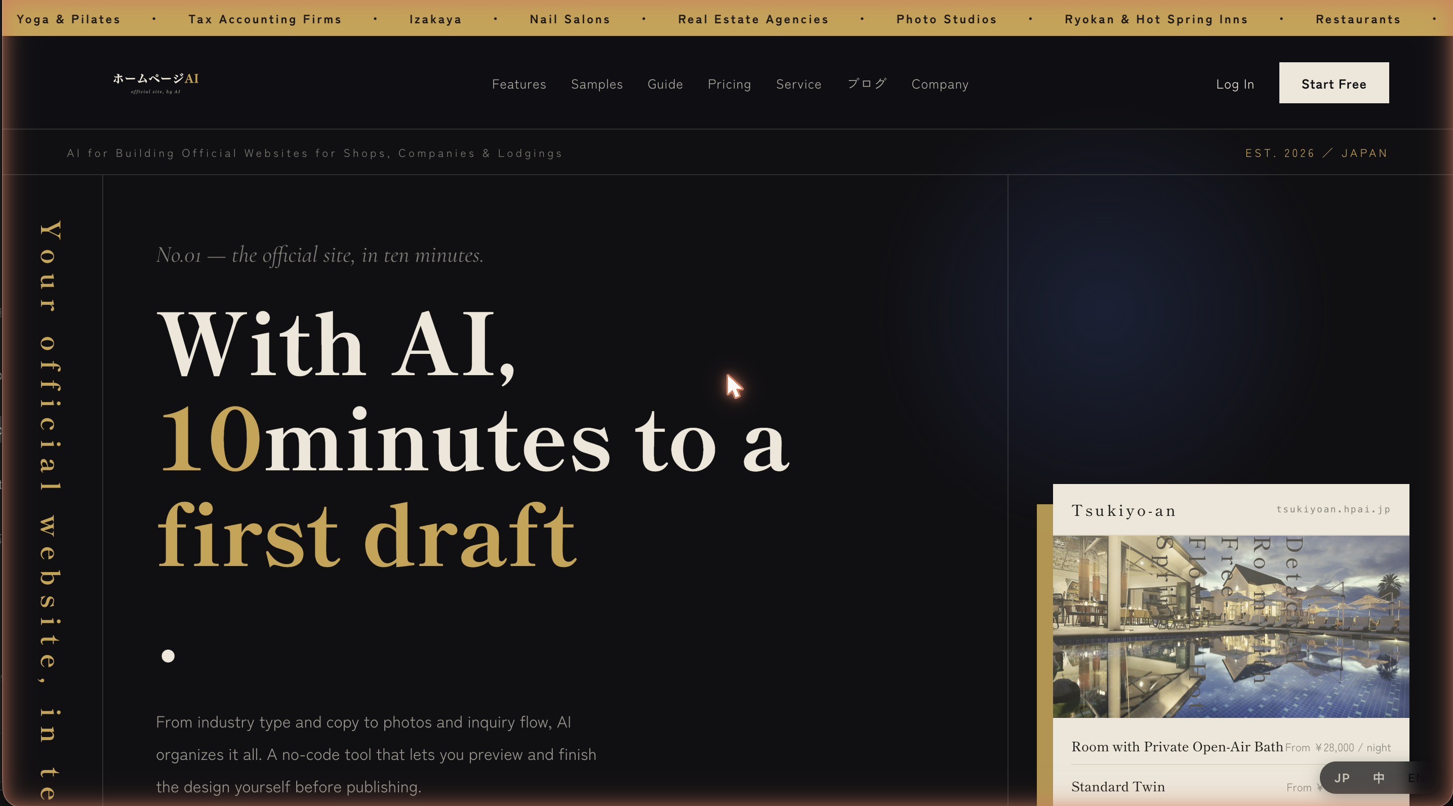Click Izakaya in the top ticker
1453x806 pixels.
click(435, 19)
